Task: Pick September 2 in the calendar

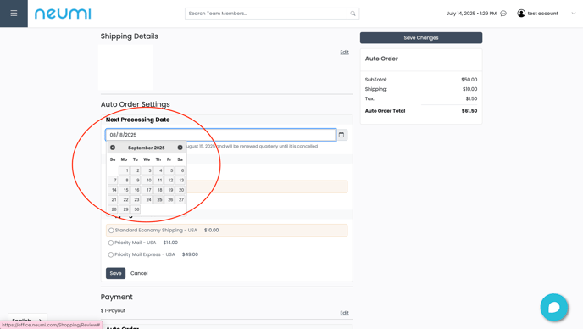Action: (x=136, y=170)
